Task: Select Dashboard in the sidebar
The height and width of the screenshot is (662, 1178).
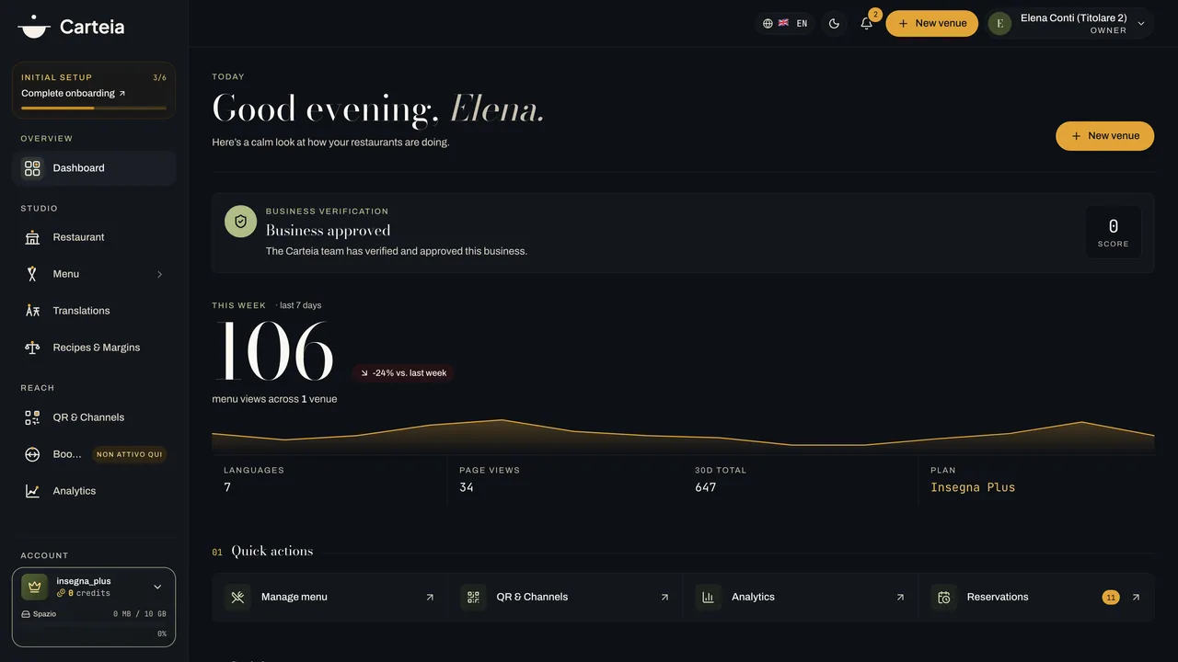Action: [x=94, y=168]
